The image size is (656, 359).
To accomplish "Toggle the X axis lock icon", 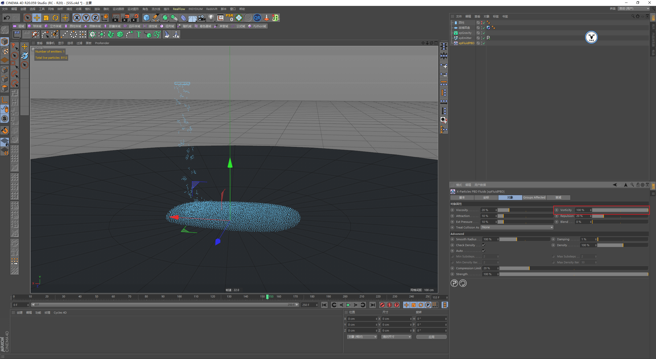I will coord(77,18).
